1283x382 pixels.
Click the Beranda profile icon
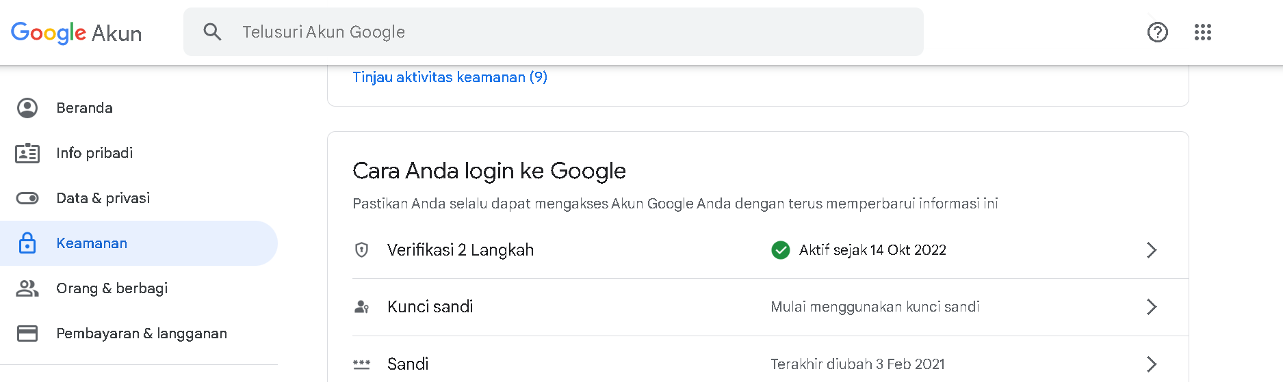click(27, 108)
